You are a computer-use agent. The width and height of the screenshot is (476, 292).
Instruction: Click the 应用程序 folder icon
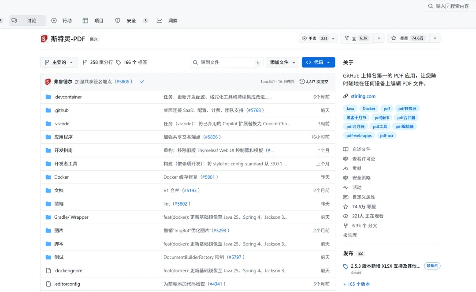(48, 137)
